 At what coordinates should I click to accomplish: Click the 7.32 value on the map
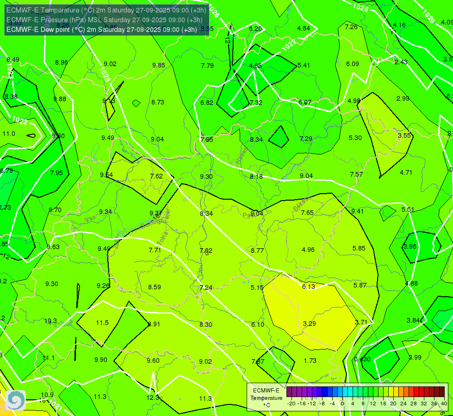coord(256,103)
